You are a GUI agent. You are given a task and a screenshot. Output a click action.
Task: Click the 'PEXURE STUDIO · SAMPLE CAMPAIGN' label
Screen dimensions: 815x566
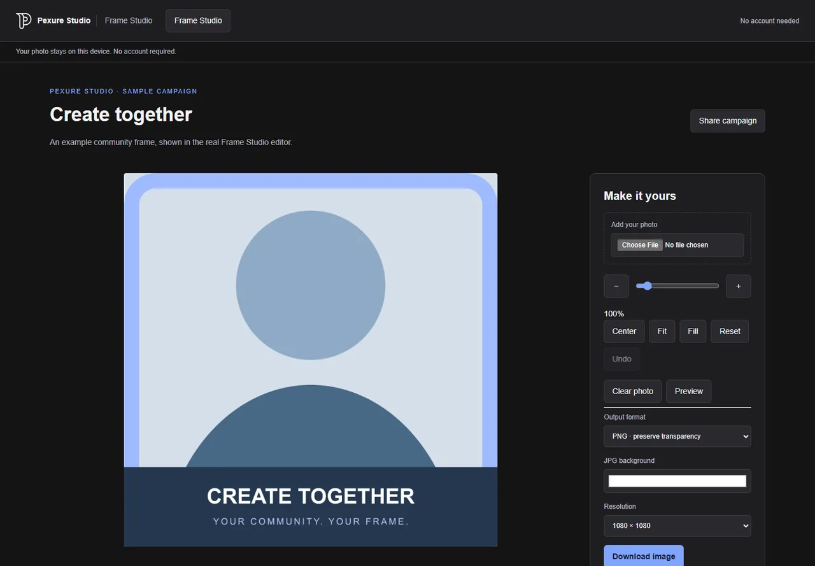[x=124, y=92]
